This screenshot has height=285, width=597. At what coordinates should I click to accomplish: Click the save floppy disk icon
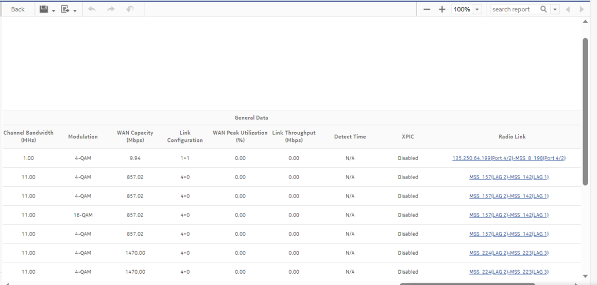coord(44,9)
